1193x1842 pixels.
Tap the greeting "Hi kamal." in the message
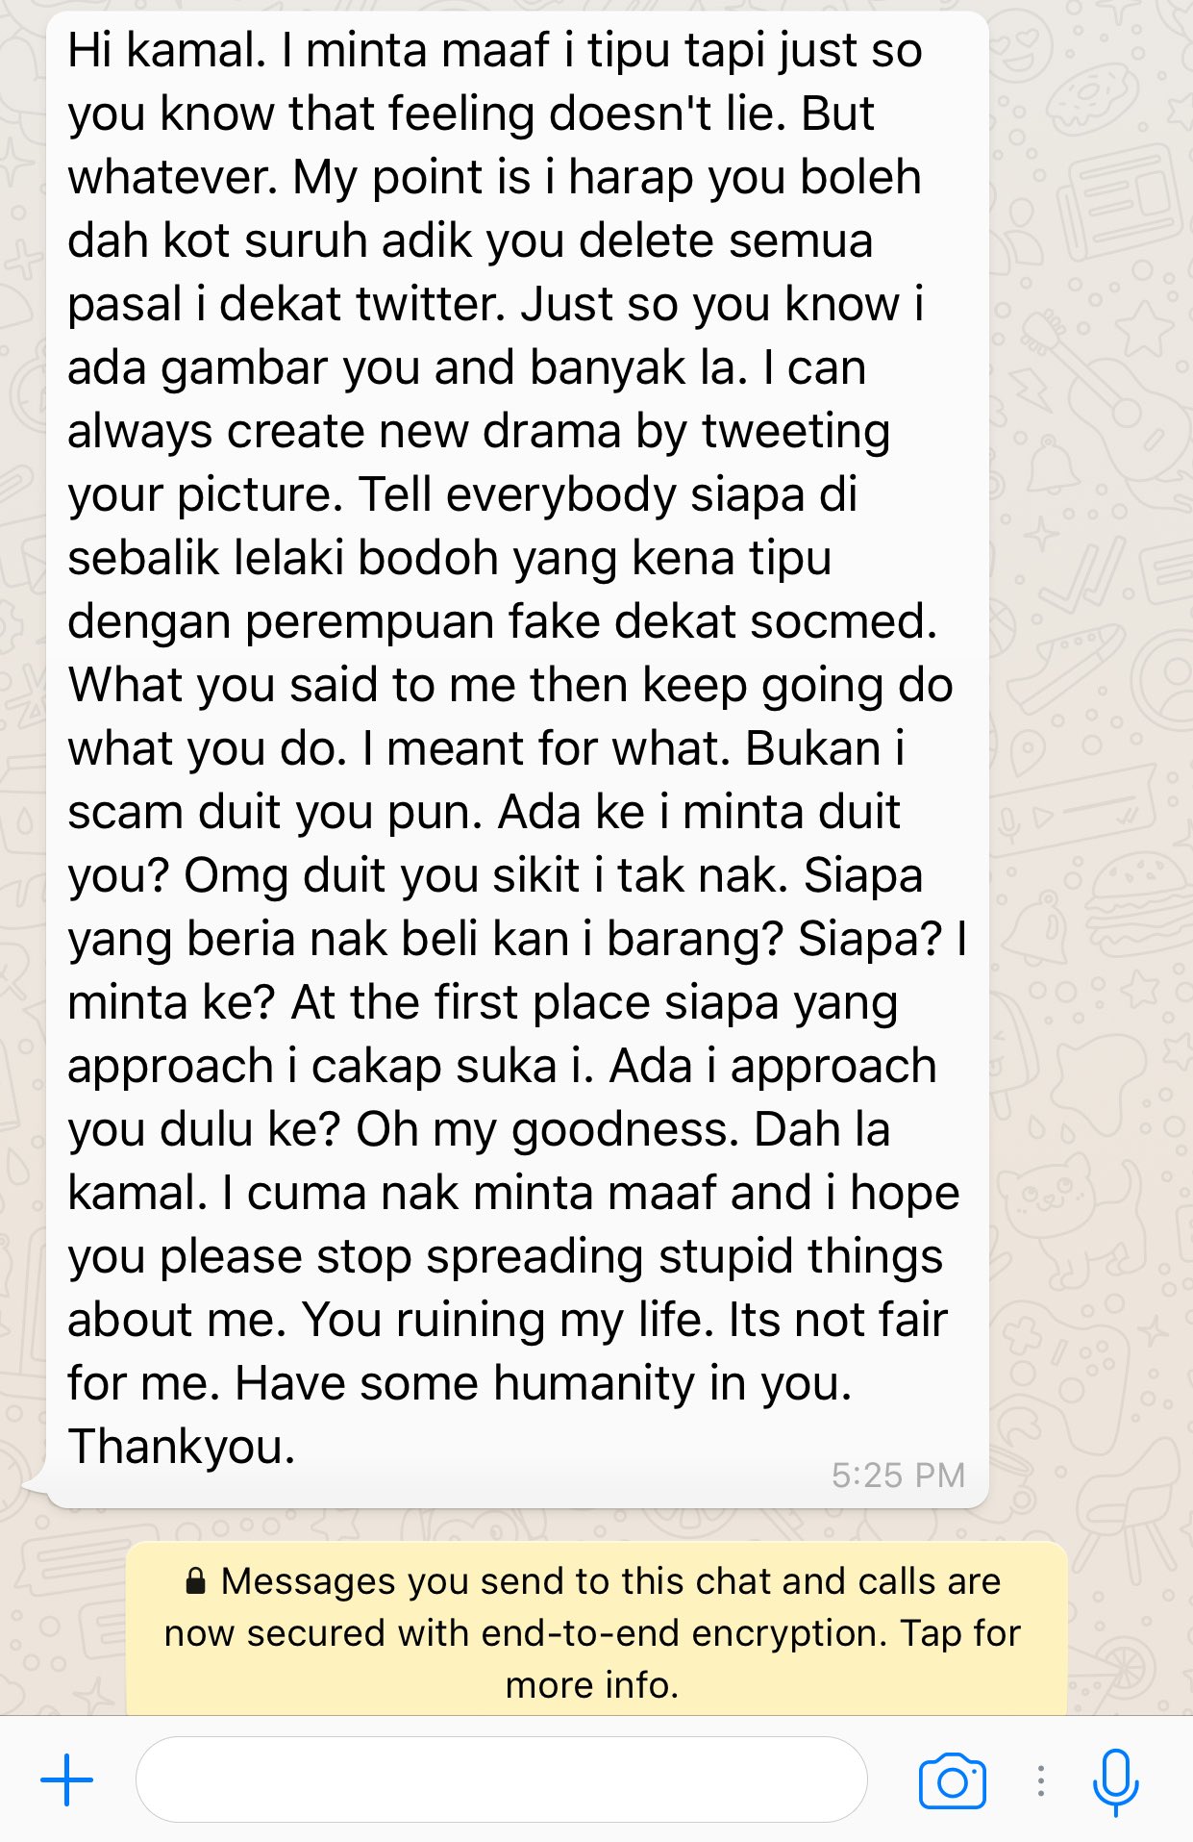tap(166, 50)
